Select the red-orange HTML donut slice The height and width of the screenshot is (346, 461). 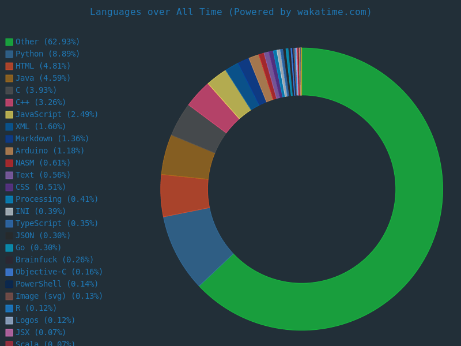184,195
